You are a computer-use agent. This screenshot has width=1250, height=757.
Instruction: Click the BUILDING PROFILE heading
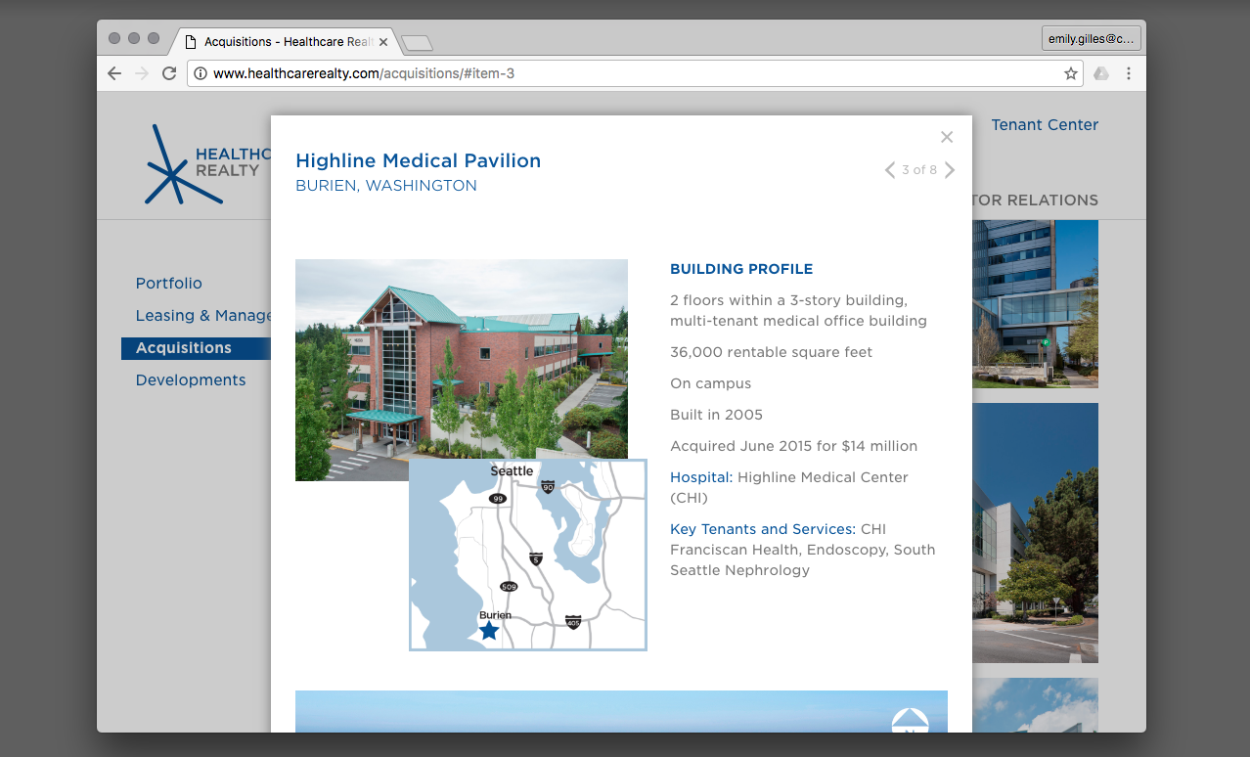coord(741,269)
